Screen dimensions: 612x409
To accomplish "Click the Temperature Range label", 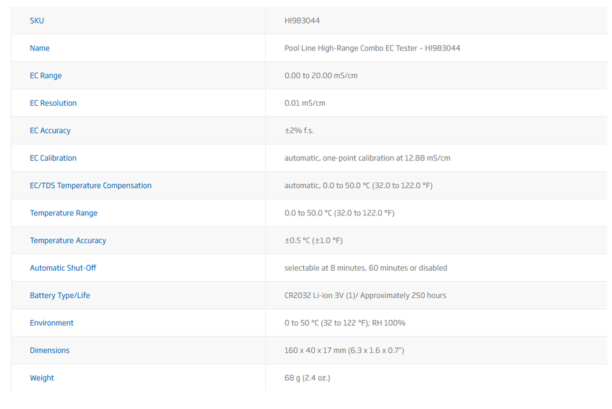I will (x=64, y=213).
